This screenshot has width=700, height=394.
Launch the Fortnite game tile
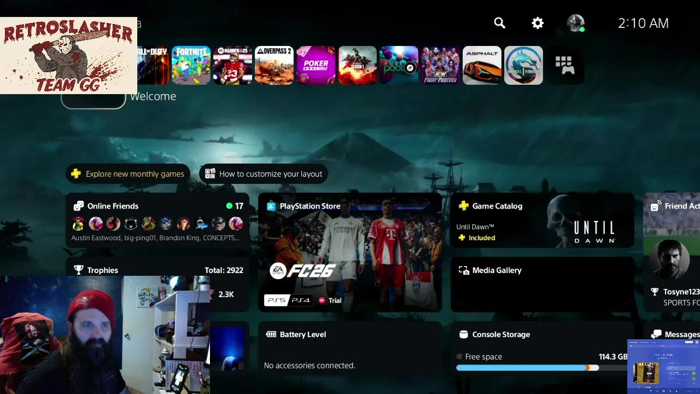pyautogui.click(x=191, y=66)
